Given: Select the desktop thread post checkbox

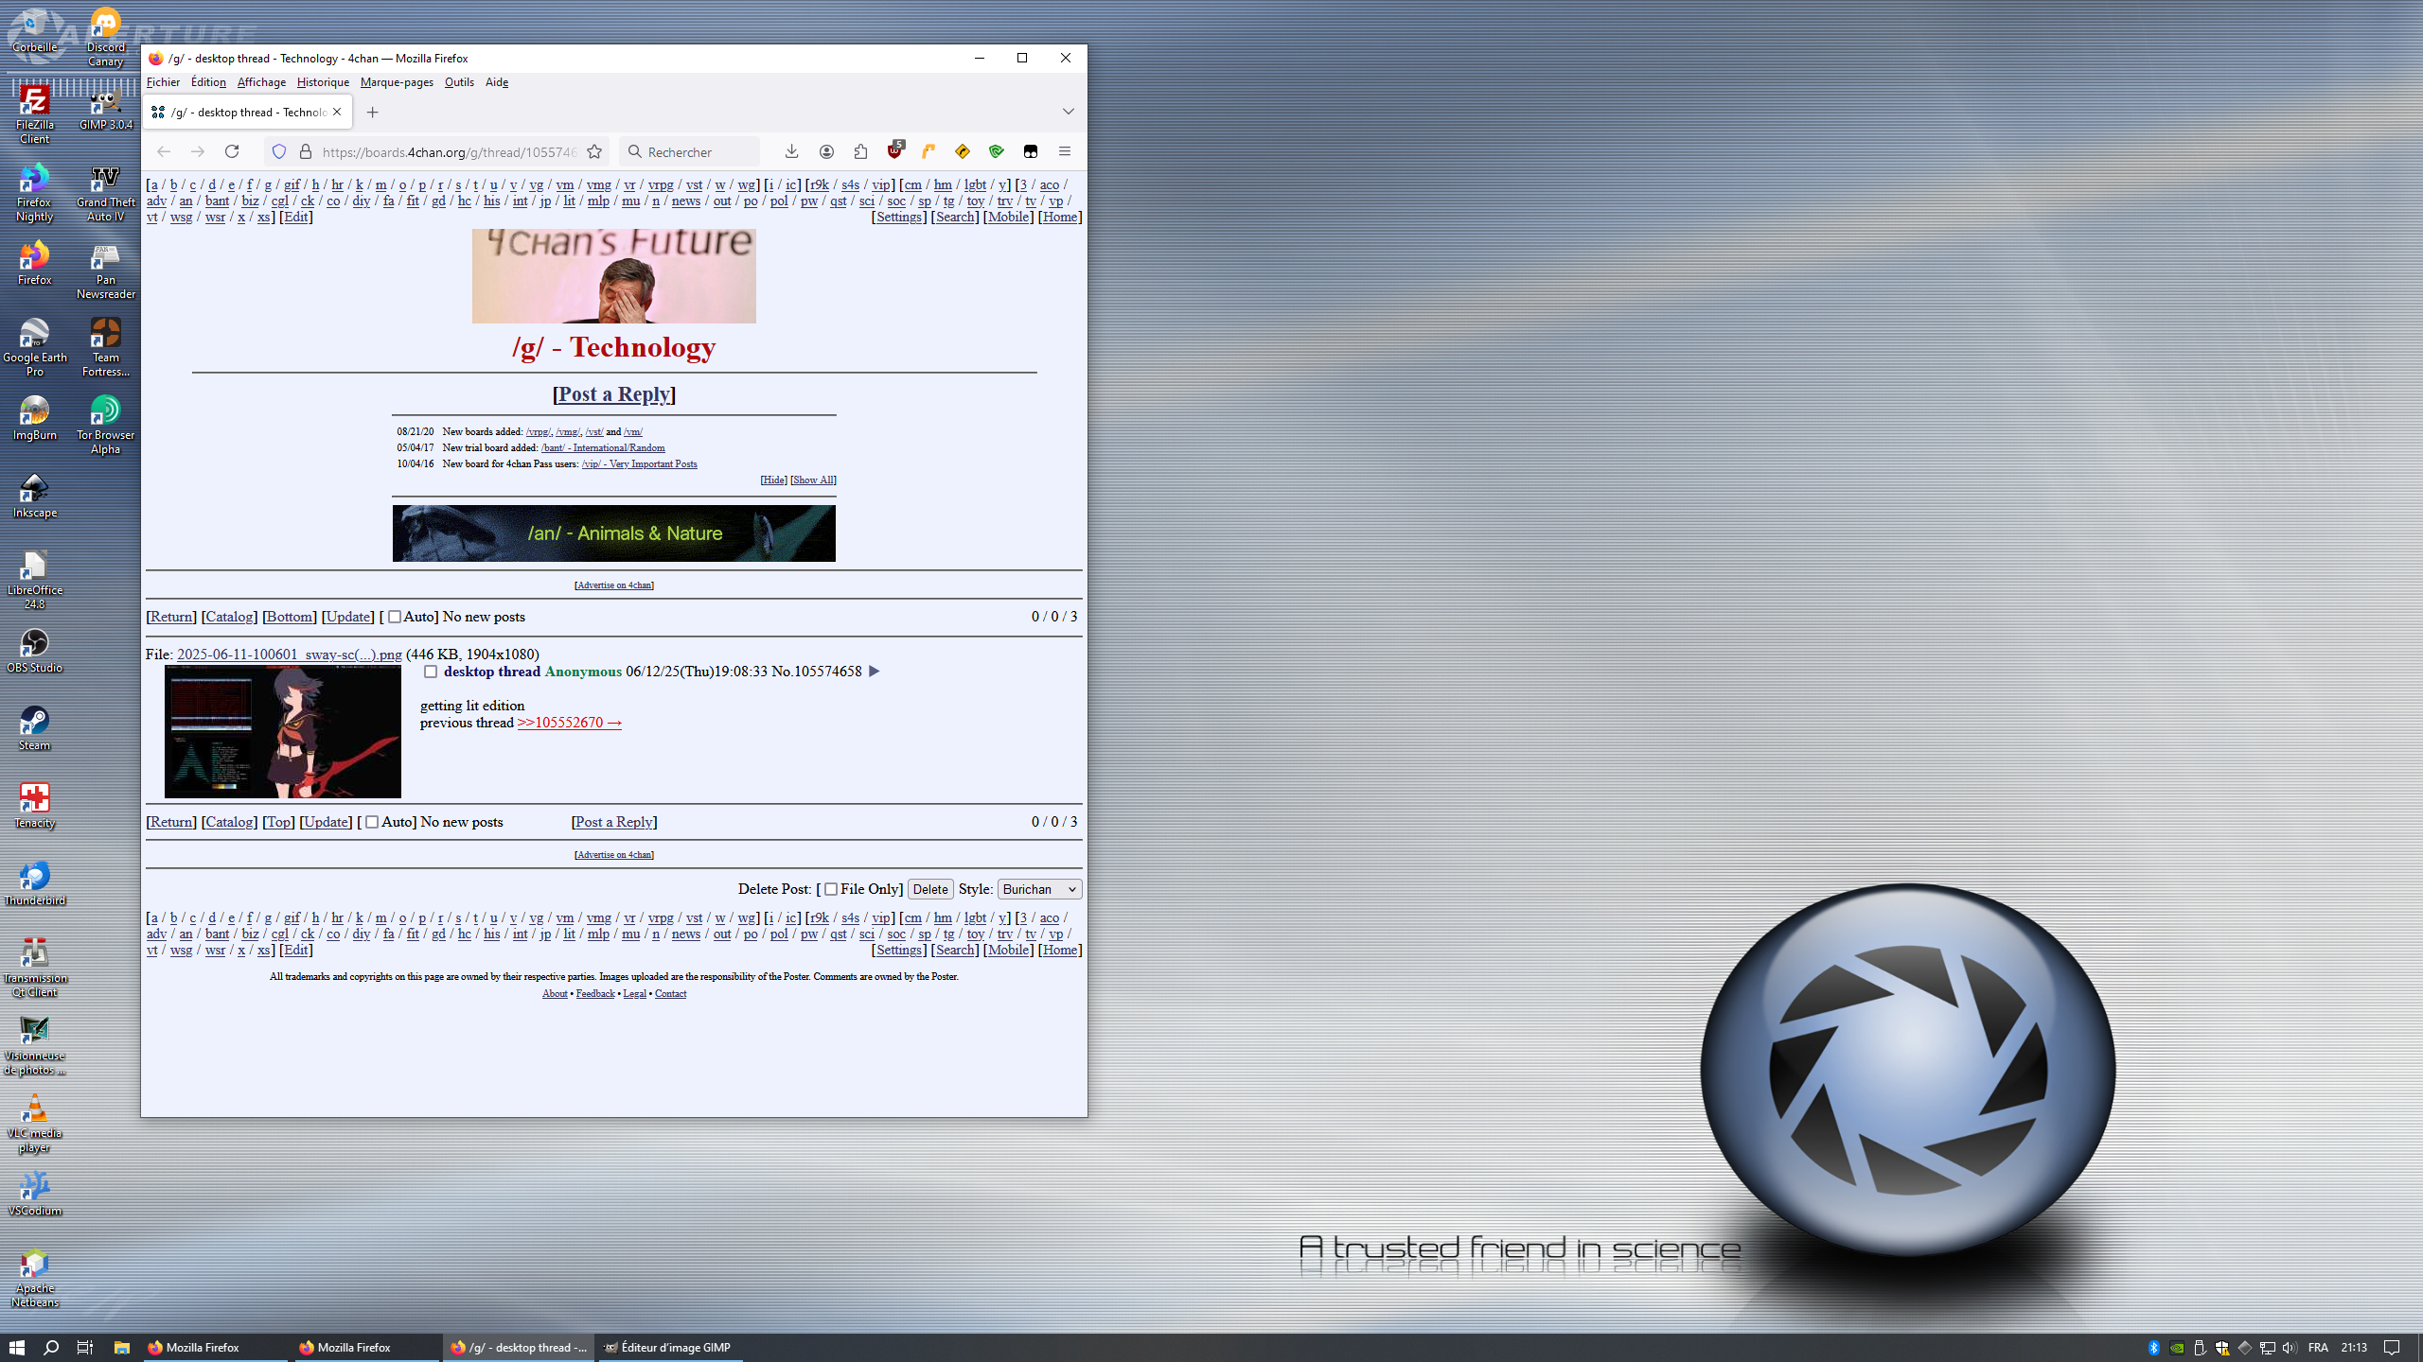Looking at the screenshot, I should 431,672.
